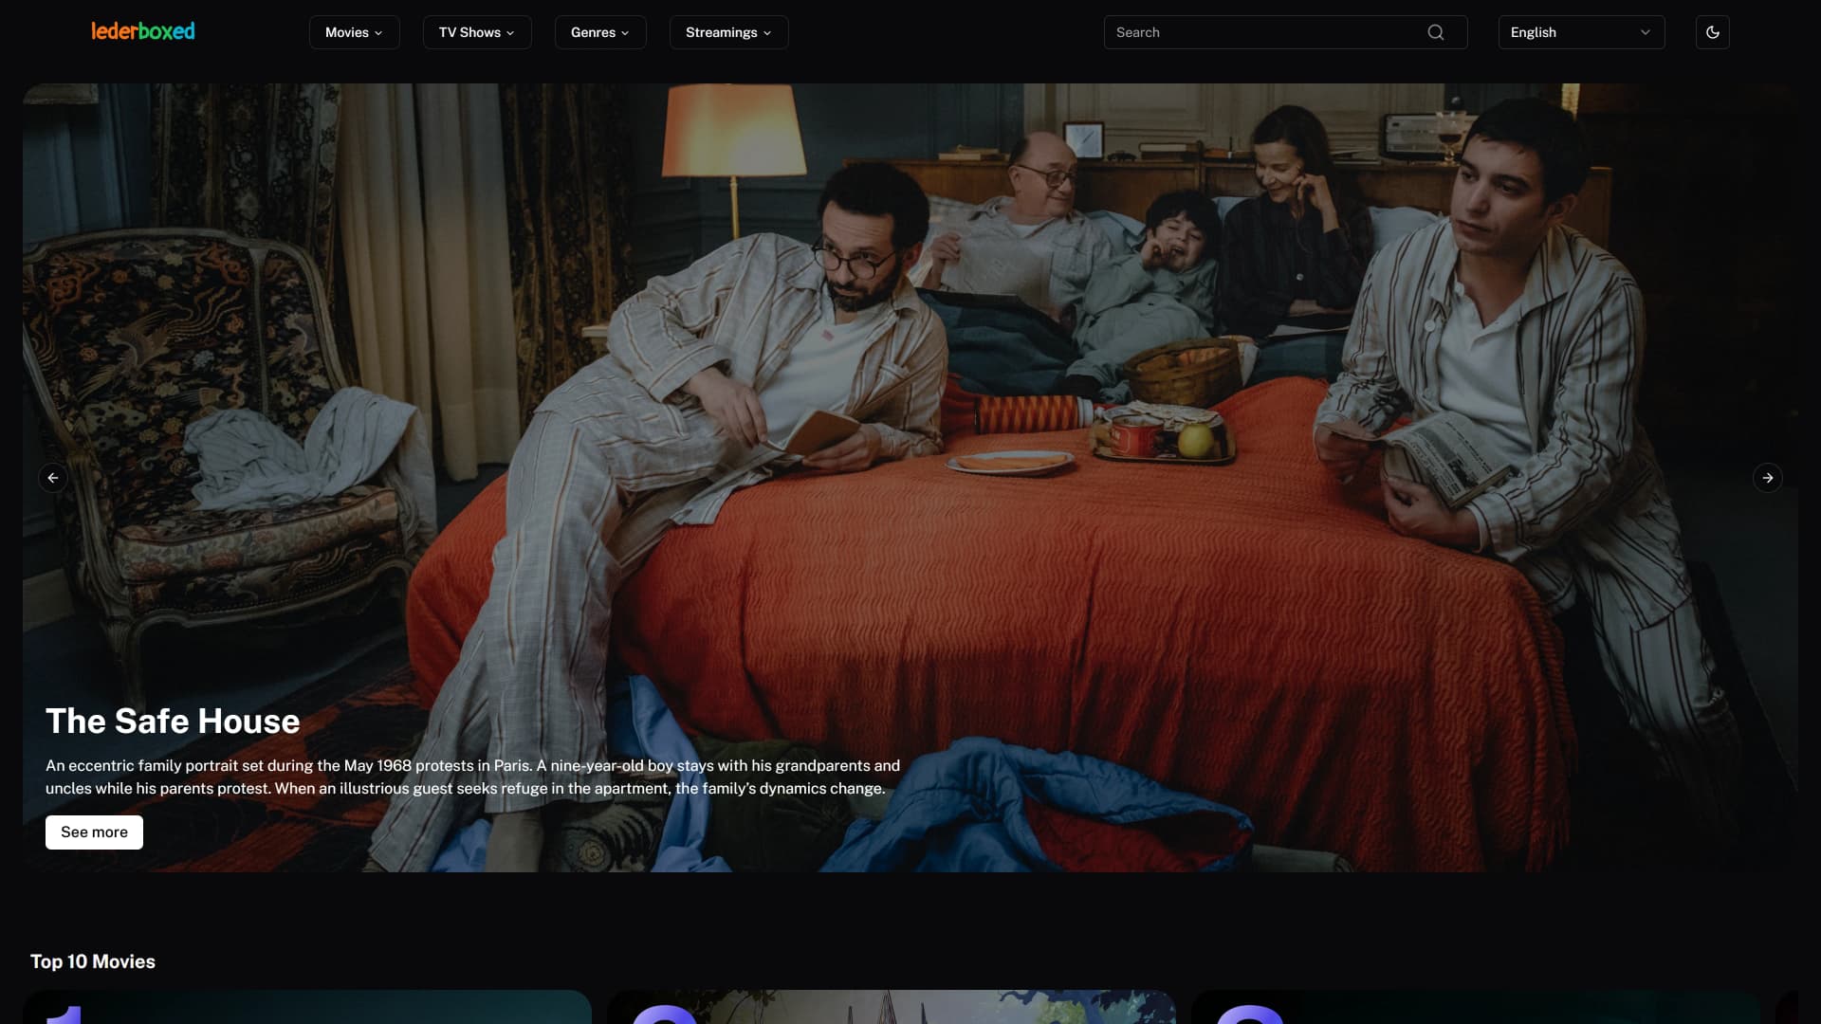
Task: Click the chevron beside Movies
Action: point(378,33)
